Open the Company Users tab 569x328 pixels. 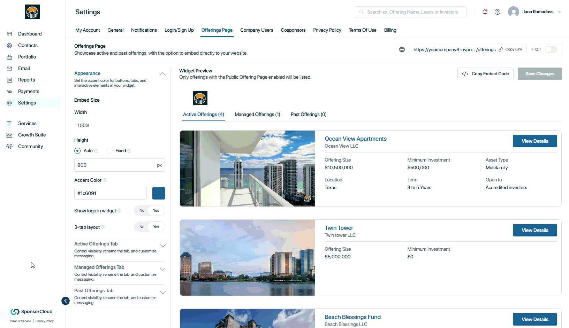coord(257,30)
